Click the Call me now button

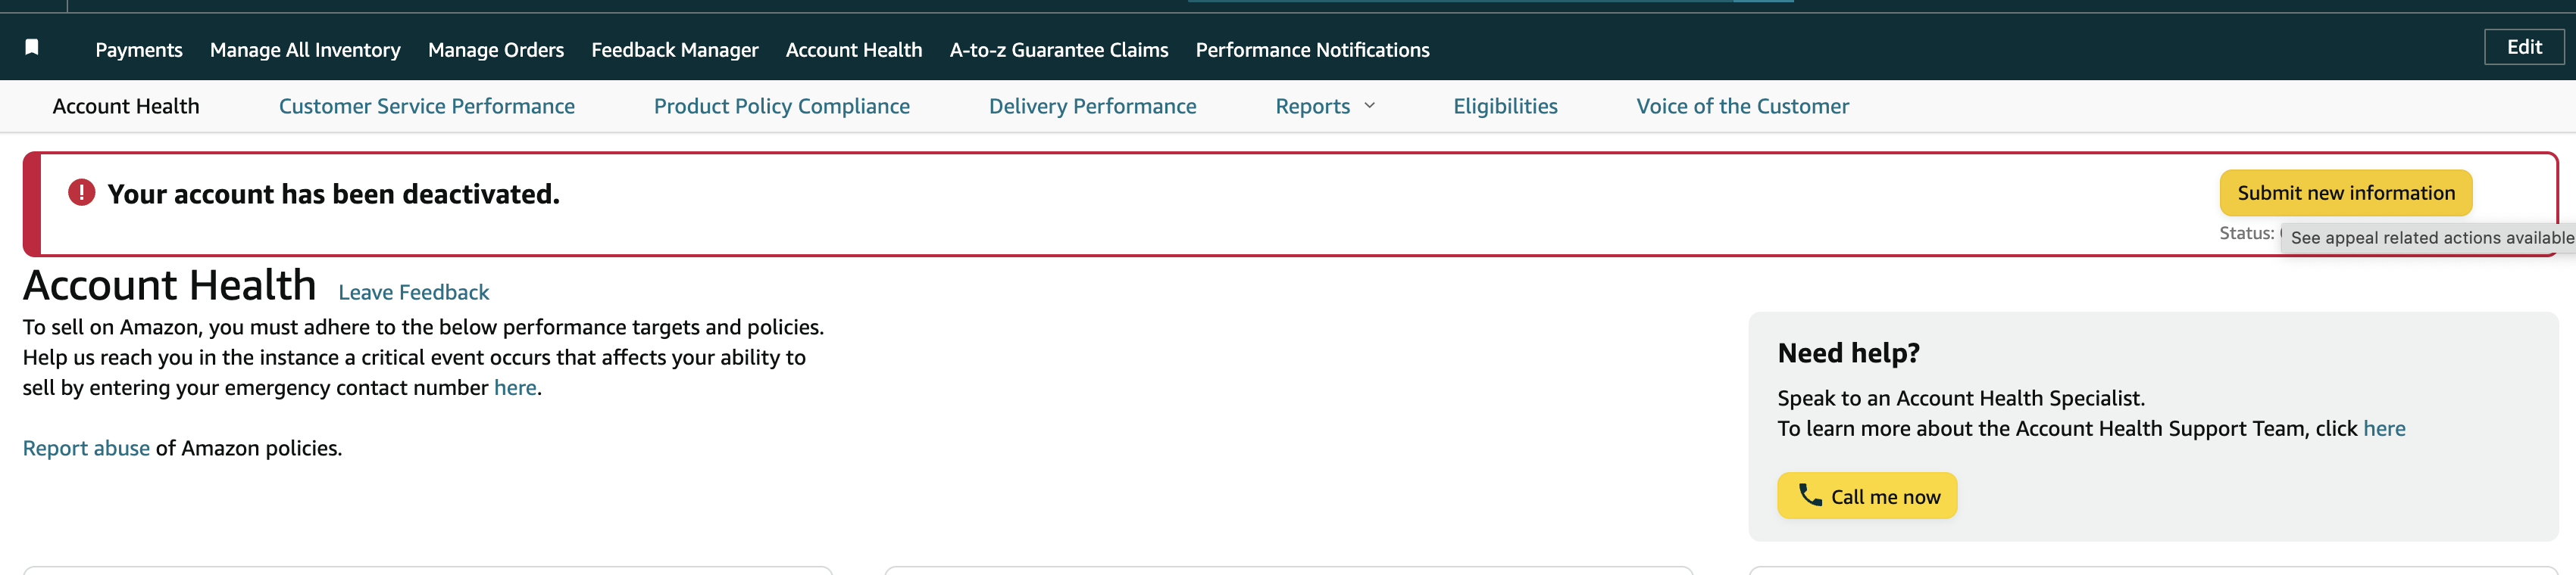pyautogui.click(x=1867, y=495)
